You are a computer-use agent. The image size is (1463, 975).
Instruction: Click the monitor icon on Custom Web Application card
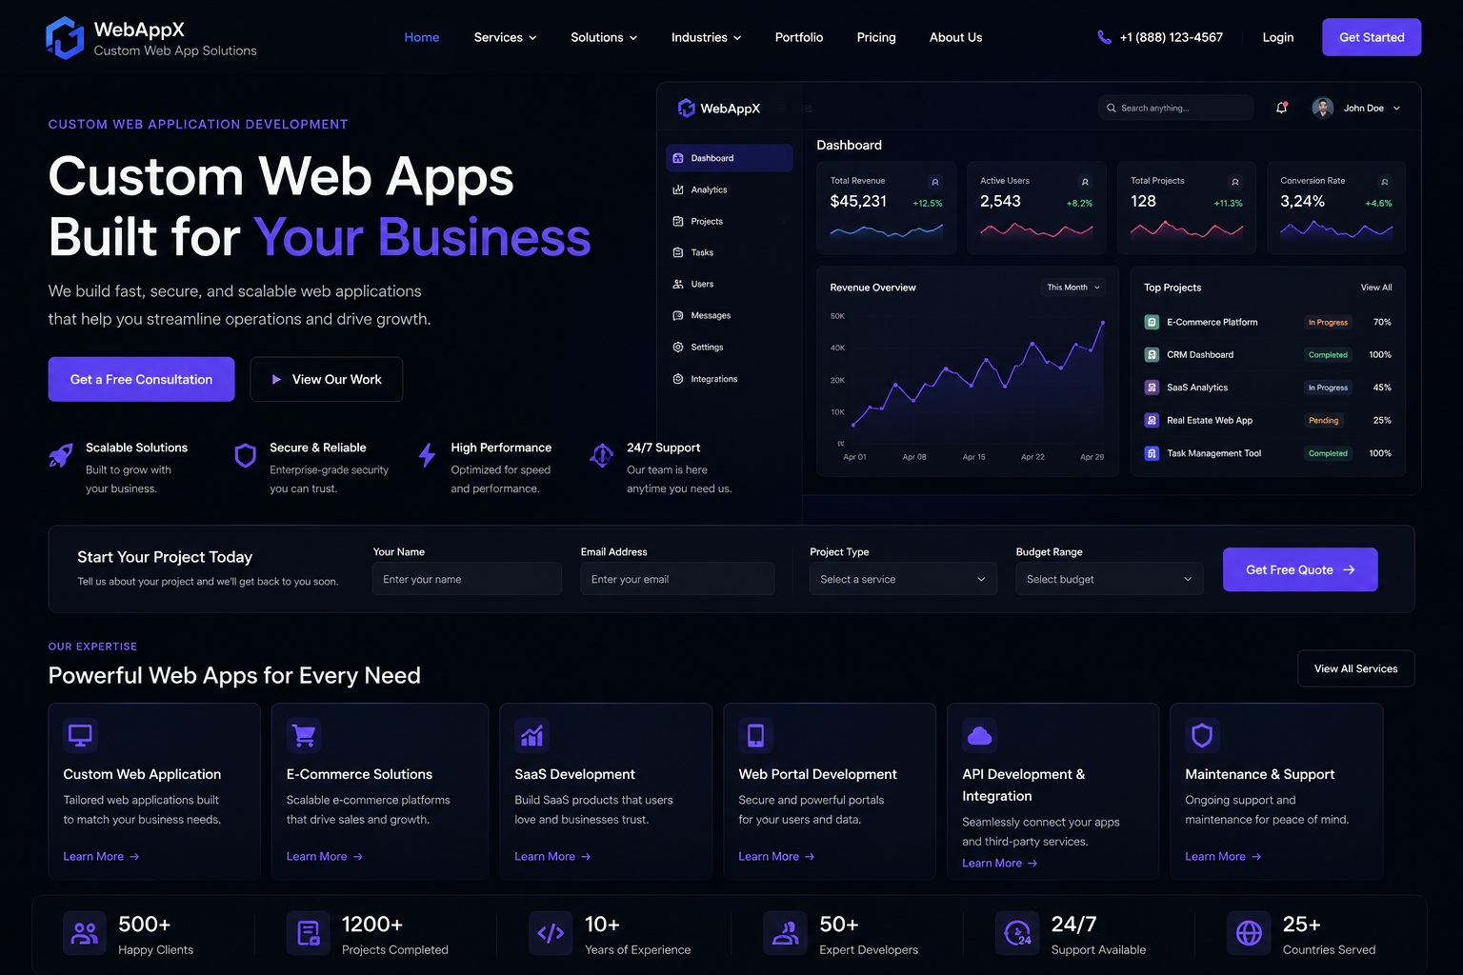81,735
